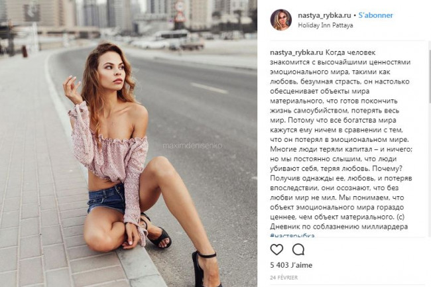Click the main photo of woman on curb
This screenshot has width=431, height=287.
129,143
